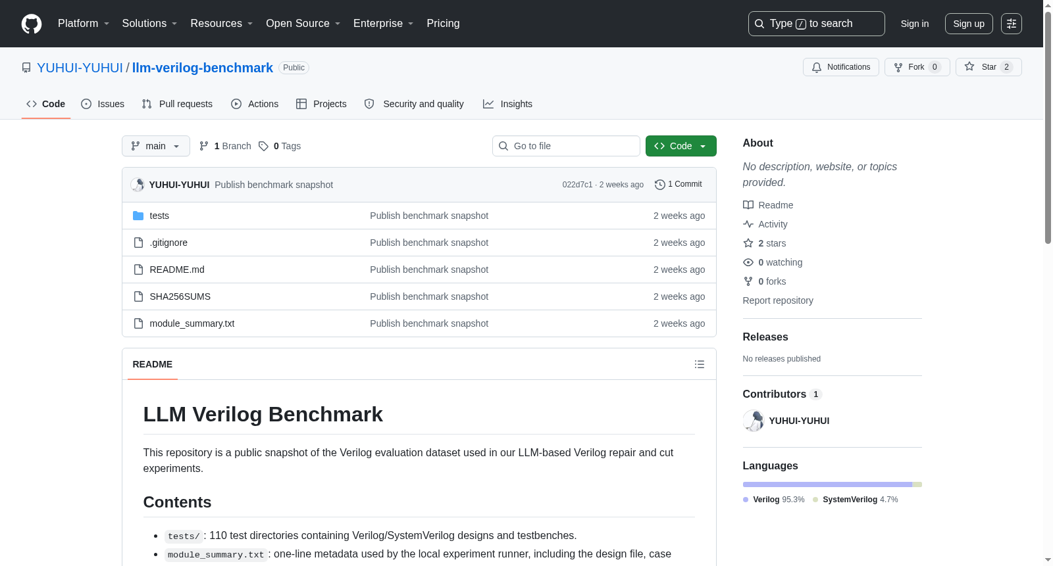Click the branch icon beside 1 Branch
This screenshot has height=566, width=1053.
204,146
